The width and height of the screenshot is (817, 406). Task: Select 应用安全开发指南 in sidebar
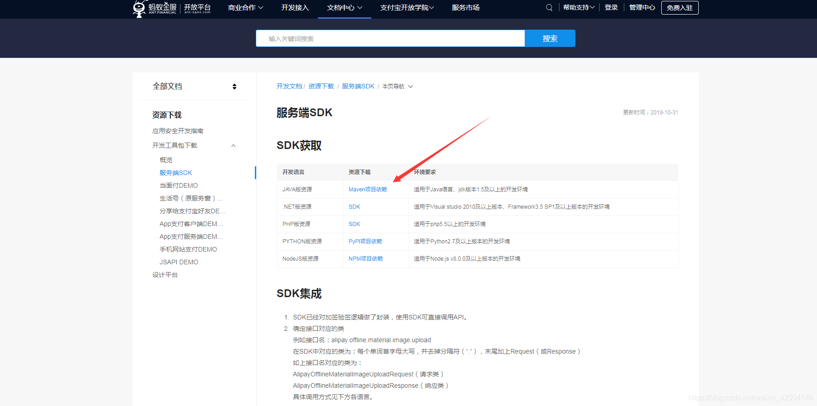(x=178, y=131)
